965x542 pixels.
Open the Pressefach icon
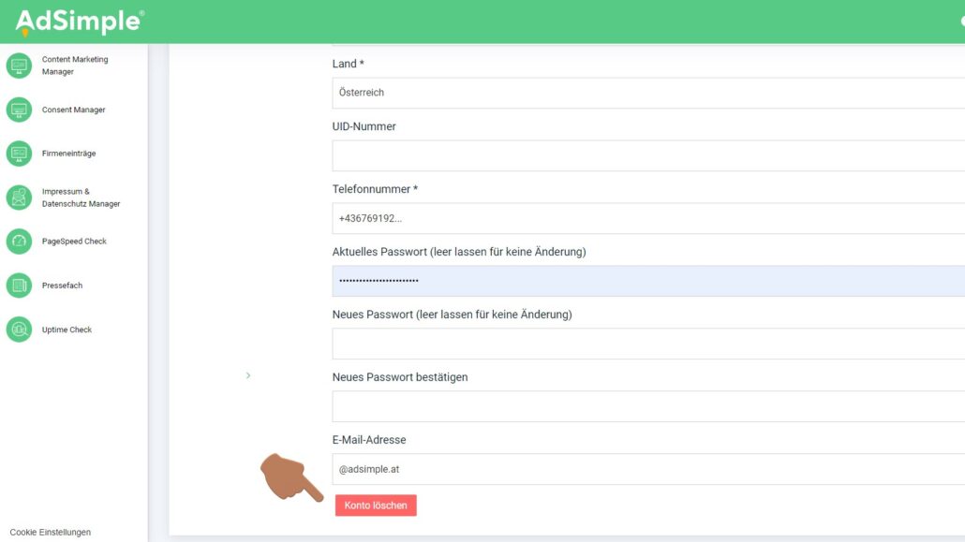19,286
